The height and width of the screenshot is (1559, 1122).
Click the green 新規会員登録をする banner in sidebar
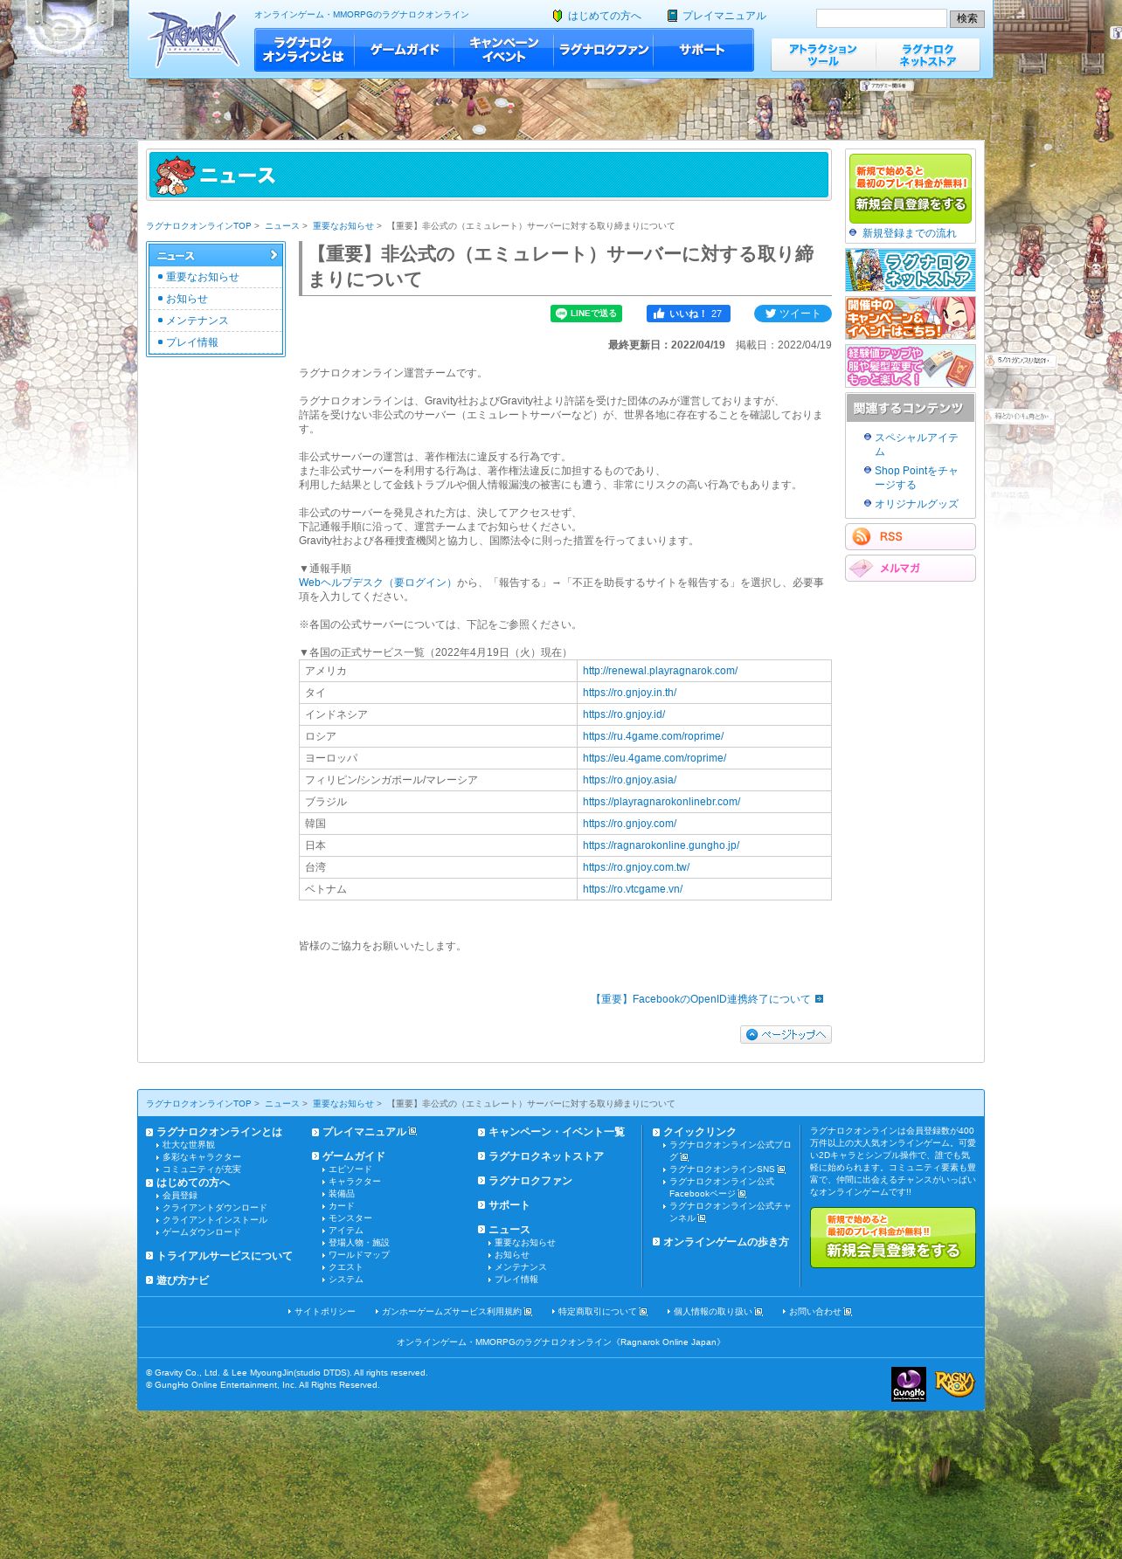pyautogui.click(x=911, y=189)
